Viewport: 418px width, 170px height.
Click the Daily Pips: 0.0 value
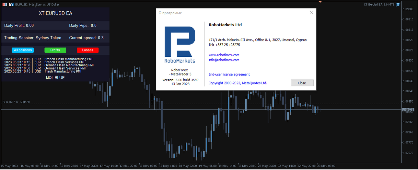[83, 25]
